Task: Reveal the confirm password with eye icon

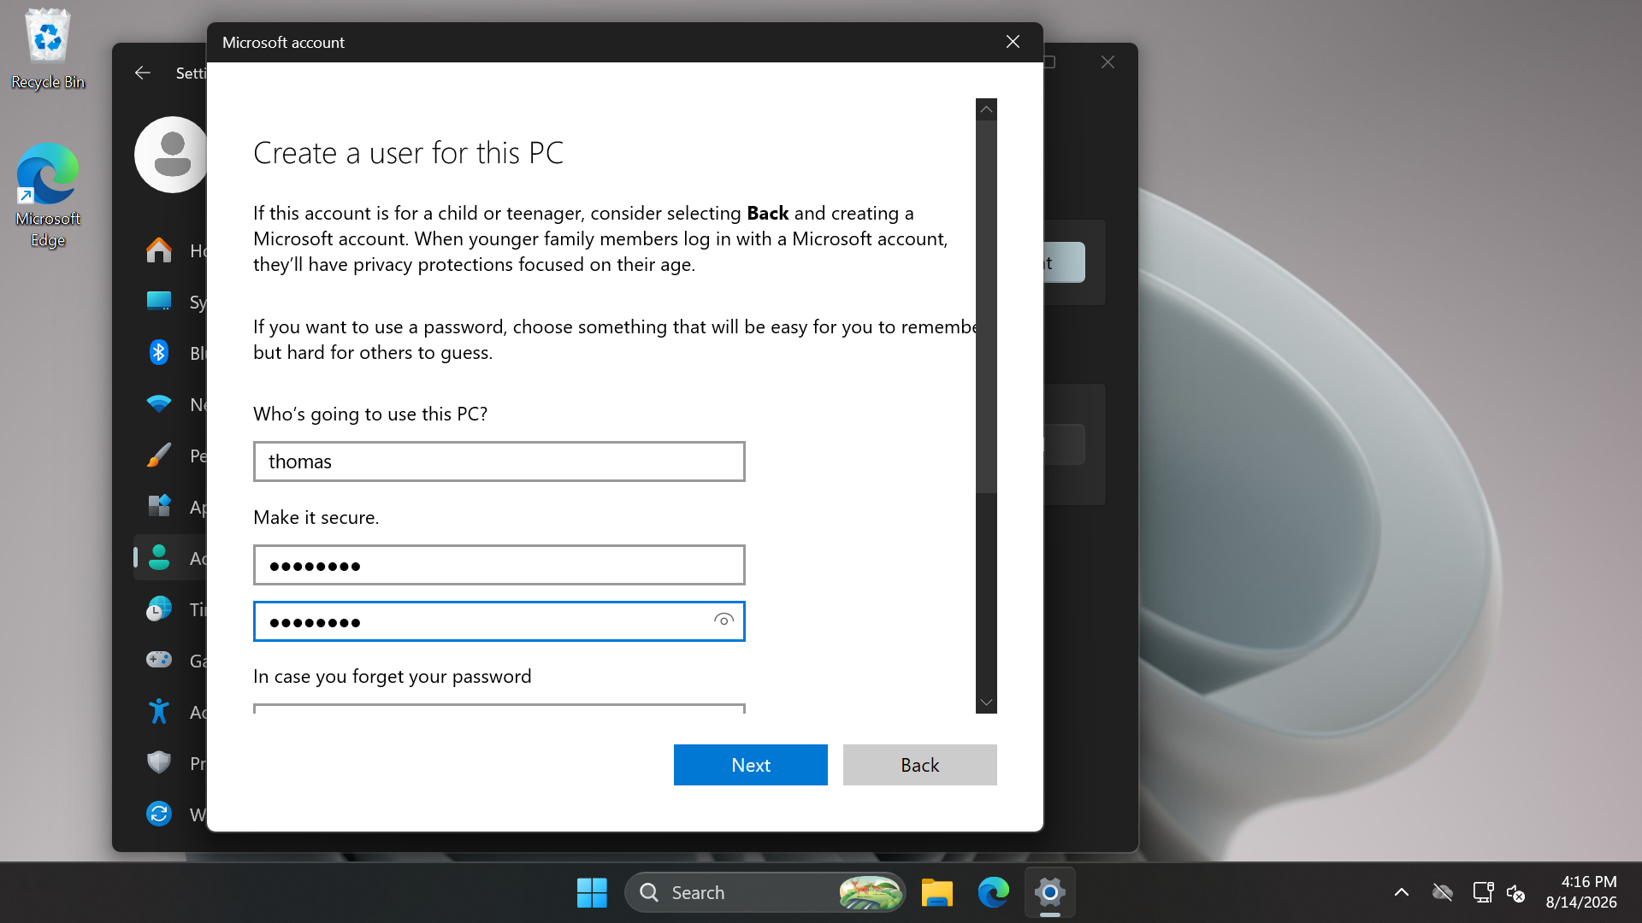Action: point(724,620)
